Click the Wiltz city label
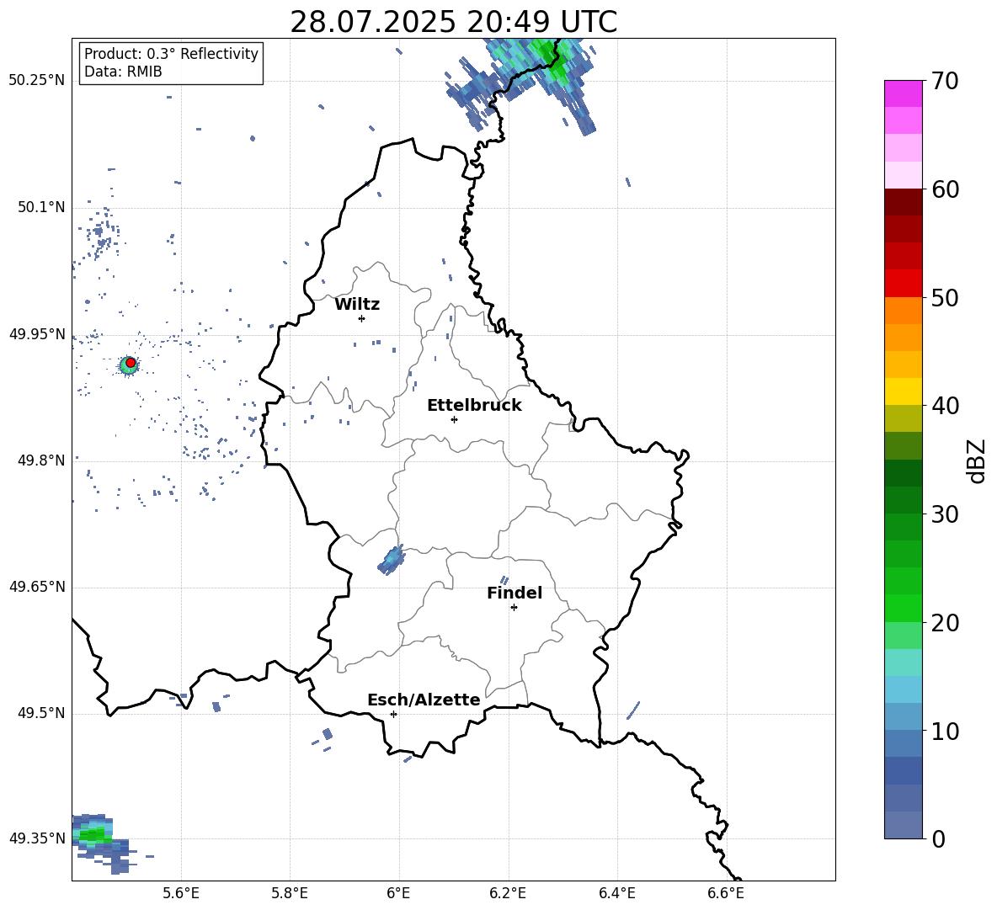997x910 pixels. tap(357, 305)
